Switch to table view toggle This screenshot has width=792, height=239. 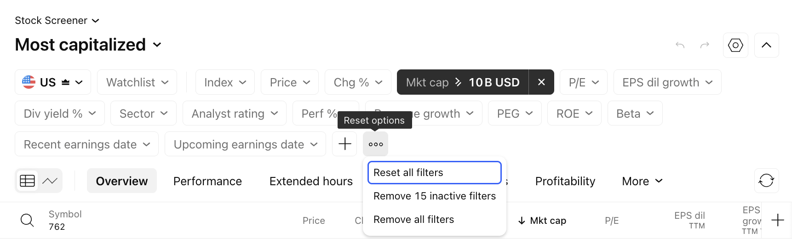(28, 181)
